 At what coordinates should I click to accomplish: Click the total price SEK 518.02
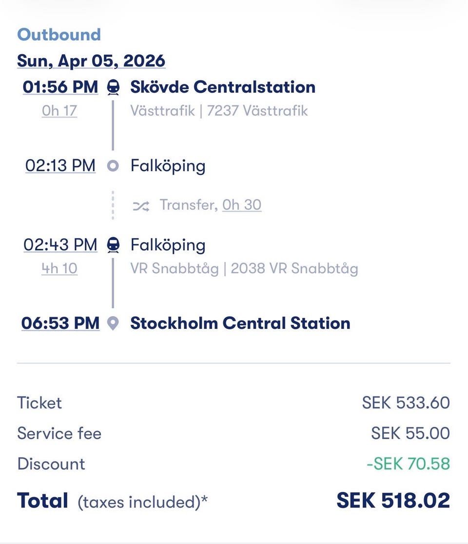pos(393,501)
